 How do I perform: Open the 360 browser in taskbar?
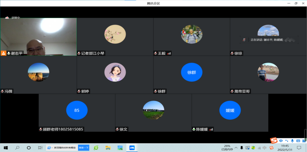pyautogui.click(x=96, y=148)
